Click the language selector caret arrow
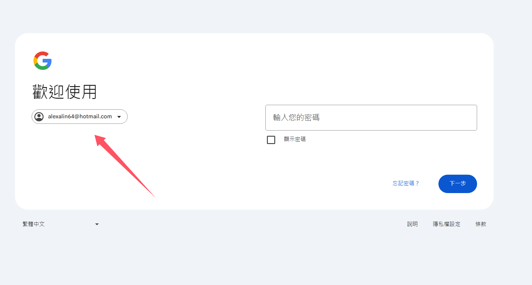The width and height of the screenshot is (532, 285). tap(97, 224)
